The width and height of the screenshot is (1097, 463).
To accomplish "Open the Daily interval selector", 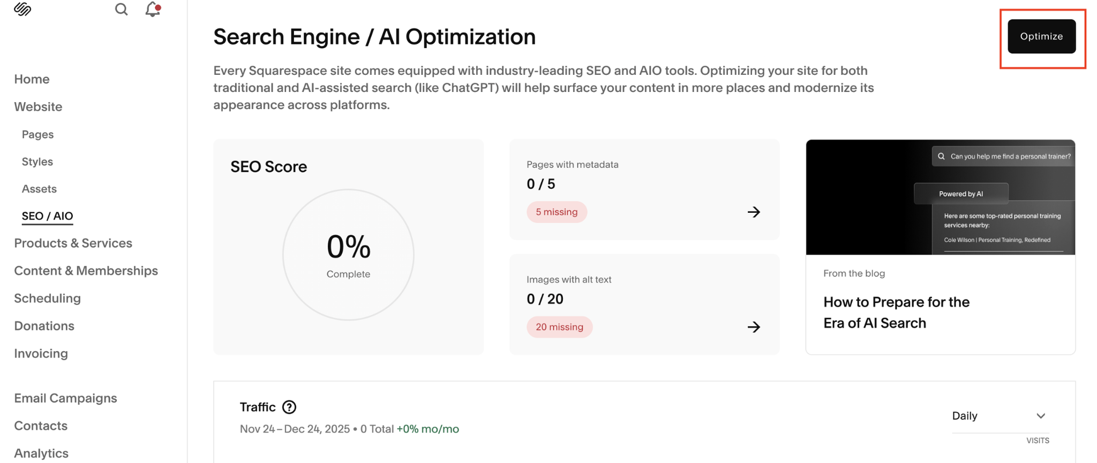I will click(1000, 416).
